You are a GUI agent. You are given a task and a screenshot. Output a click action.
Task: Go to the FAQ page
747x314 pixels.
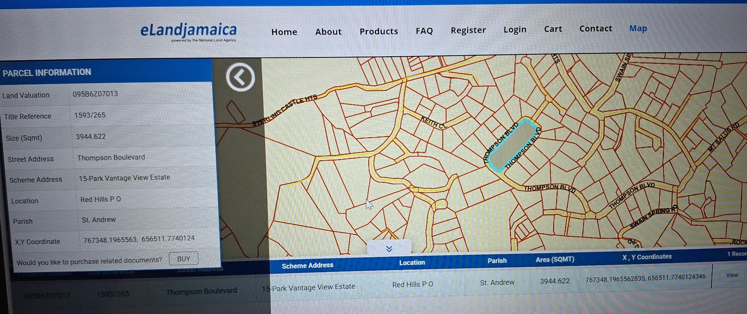424,31
